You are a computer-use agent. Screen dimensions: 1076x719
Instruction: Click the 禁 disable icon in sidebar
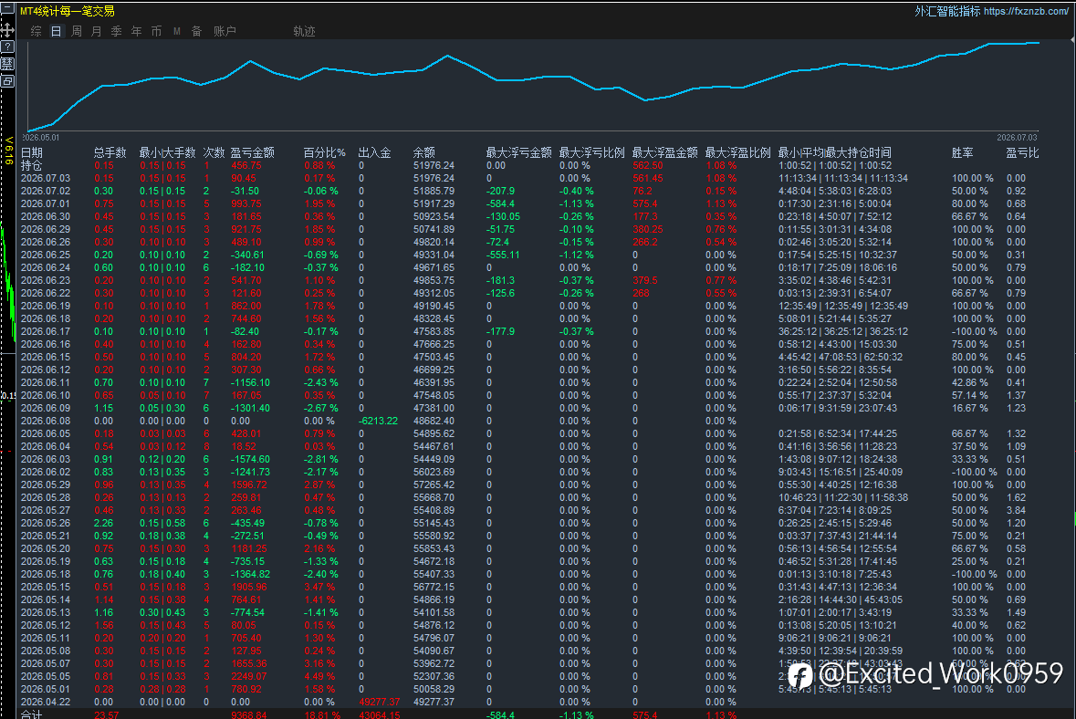coord(7,64)
